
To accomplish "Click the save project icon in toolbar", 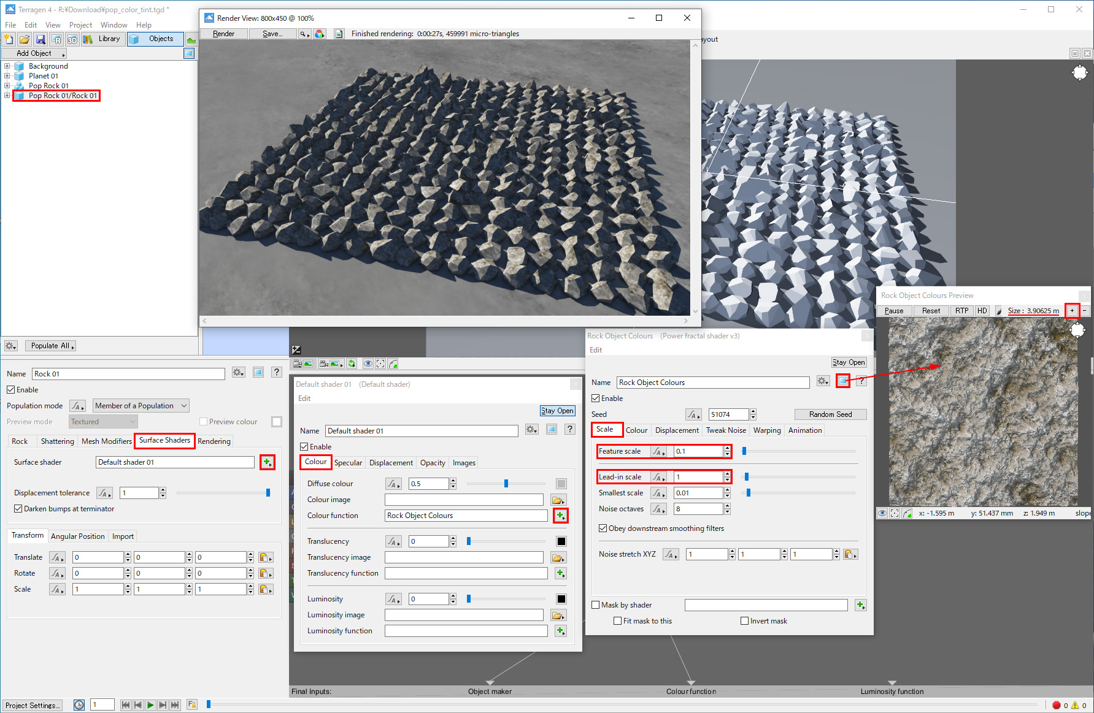I will click(40, 39).
